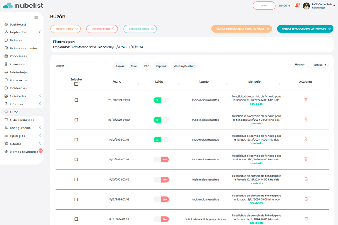Click the Últimas novedades megaphone icon
This screenshot has width=338, height=225.
click(6, 152)
